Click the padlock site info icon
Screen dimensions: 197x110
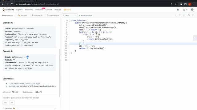point(17,4)
